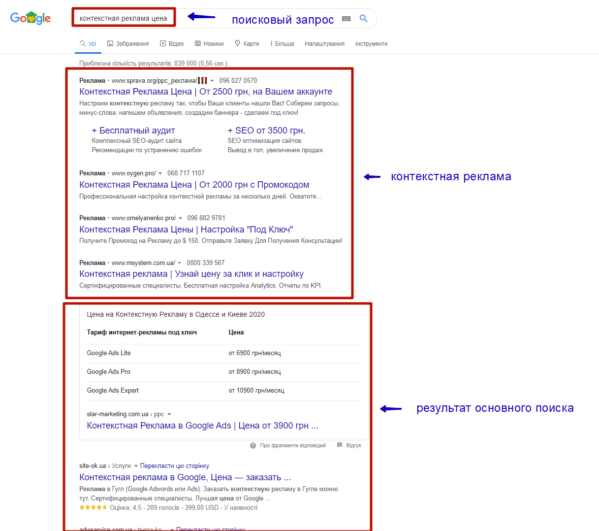
Task: Click the question mark icon beside Про фрагменти відповідей
Action: (x=253, y=445)
